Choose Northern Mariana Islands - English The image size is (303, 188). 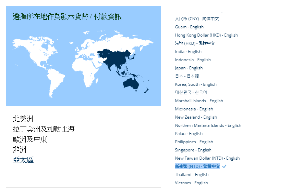[208, 125]
